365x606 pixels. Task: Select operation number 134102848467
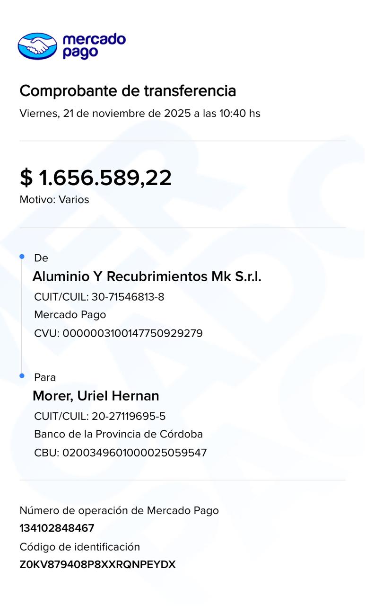tap(57, 528)
